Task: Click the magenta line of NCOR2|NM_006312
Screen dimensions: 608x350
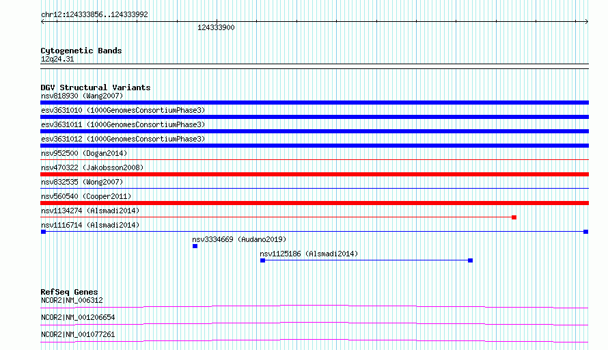Action: (314, 306)
